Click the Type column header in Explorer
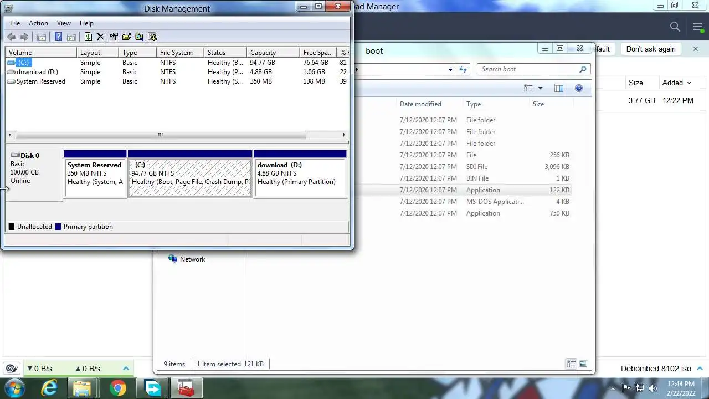Screen dimensions: 709x399 pyautogui.click(x=496, y=104)
